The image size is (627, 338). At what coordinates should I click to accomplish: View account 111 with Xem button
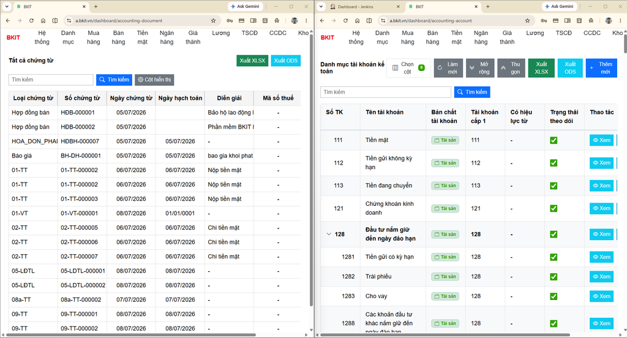tap(601, 140)
